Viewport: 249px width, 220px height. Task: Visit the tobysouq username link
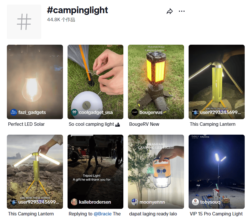[210, 202]
